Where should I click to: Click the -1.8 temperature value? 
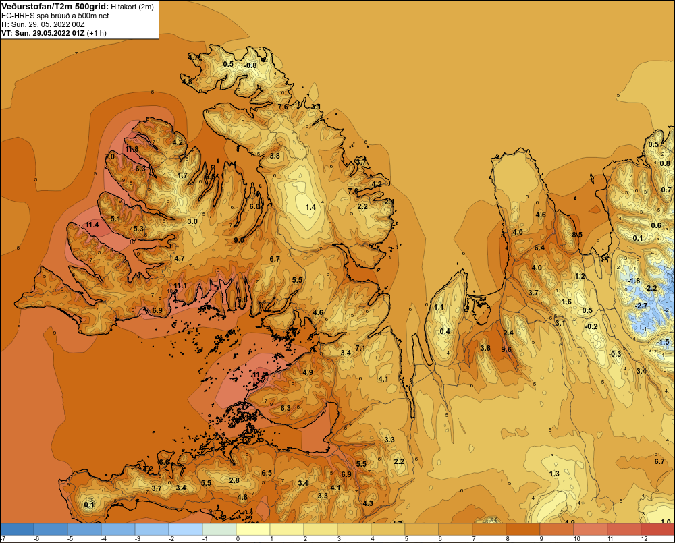[x=633, y=281]
